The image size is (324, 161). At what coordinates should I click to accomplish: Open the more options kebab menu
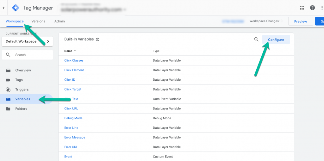click(322, 8)
